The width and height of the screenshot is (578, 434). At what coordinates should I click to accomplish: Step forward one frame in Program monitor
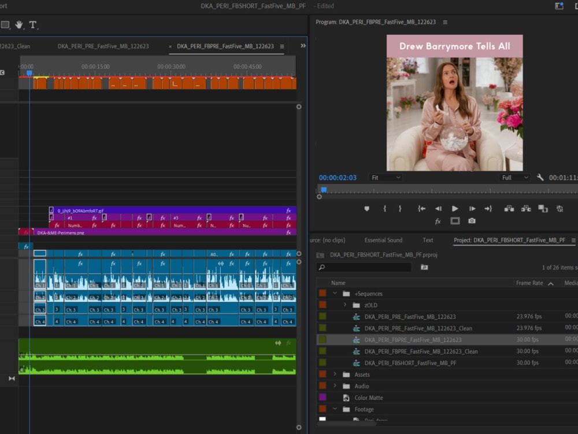pyautogui.click(x=472, y=208)
